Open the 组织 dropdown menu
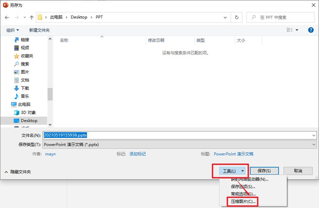Image resolution: width=319 pixels, height=208 pixels. [12, 30]
